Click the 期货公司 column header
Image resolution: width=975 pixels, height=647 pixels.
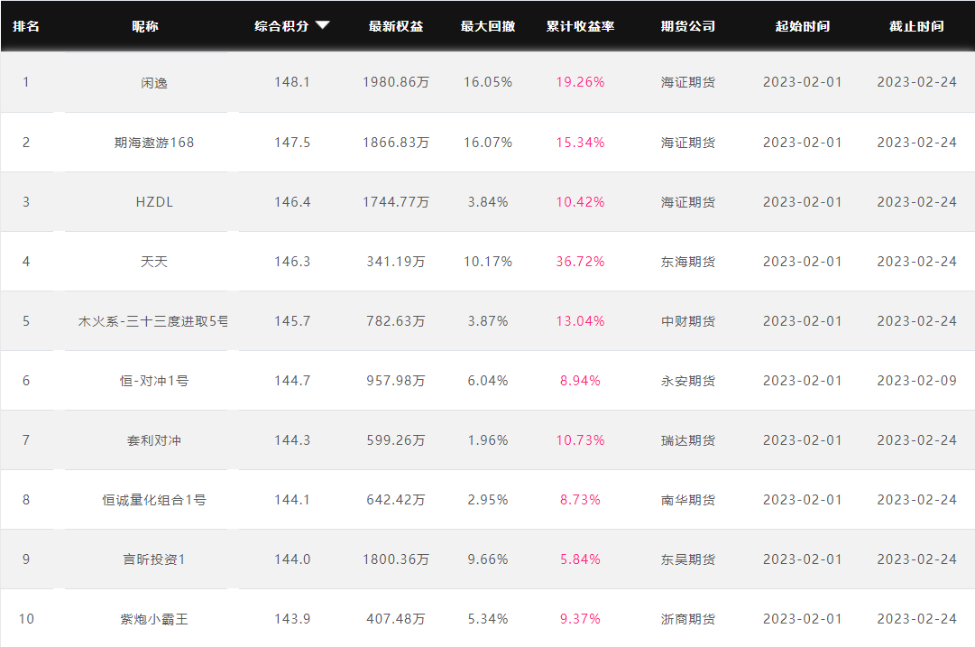click(687, 26)
